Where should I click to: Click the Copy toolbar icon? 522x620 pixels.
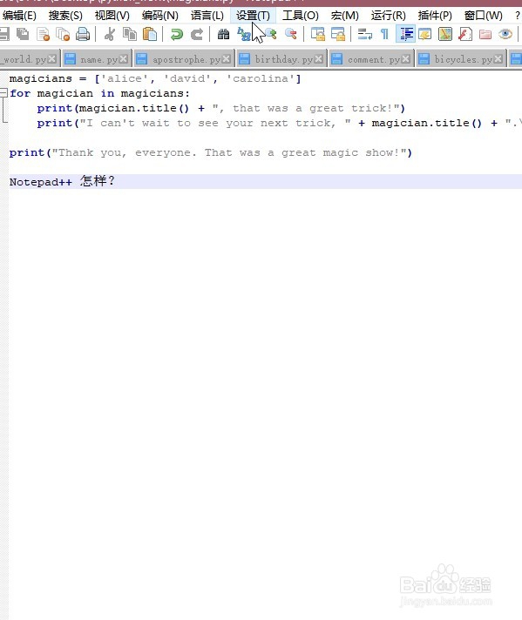click(x=130, y=34)
